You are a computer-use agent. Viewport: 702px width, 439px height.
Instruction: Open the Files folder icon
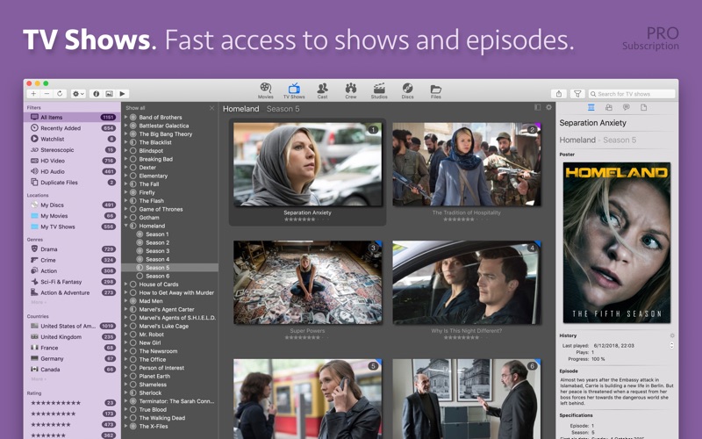435,90
